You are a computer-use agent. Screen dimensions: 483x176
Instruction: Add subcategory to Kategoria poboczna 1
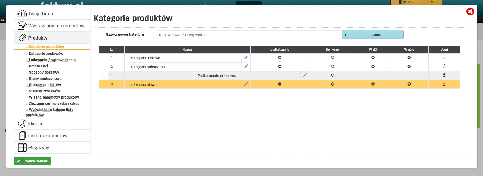click(x=280, y=66)
